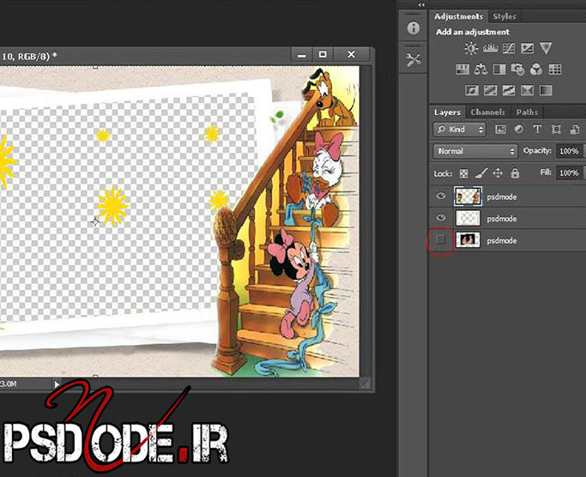Viewport: 586px width, 477px height.
Task: Select the transparent layer thumbnail
Action: pos(468,218)
